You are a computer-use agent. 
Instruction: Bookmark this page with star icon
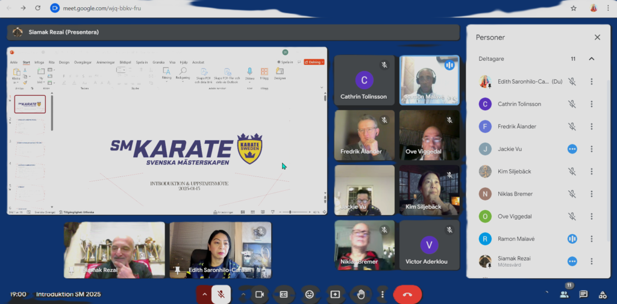click(574, 8)
